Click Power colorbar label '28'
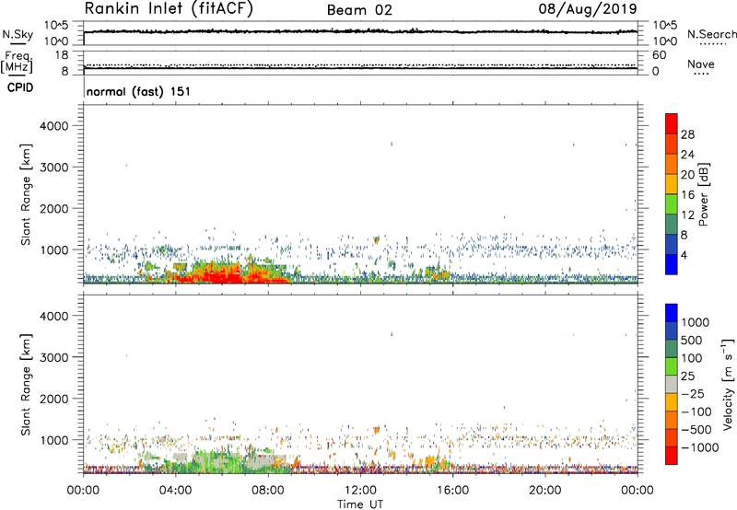This screenshot has height=510, width=737. (x=687, y=134)
